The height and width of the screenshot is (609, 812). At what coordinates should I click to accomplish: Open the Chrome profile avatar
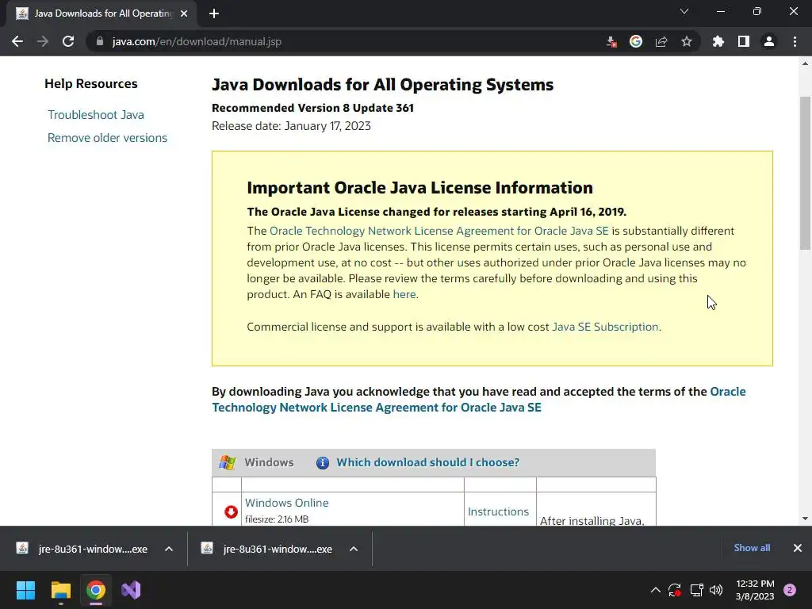click(x=769, y=41)
